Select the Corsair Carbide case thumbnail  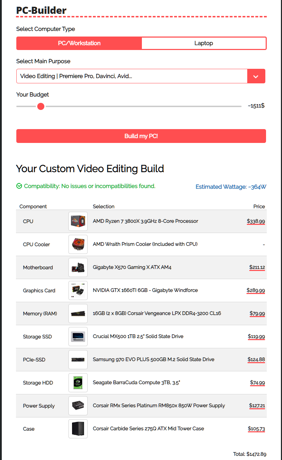click(78, 428)
